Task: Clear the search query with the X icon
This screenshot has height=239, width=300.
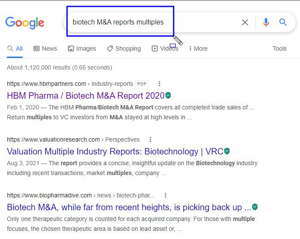Action: pos(245,22)
